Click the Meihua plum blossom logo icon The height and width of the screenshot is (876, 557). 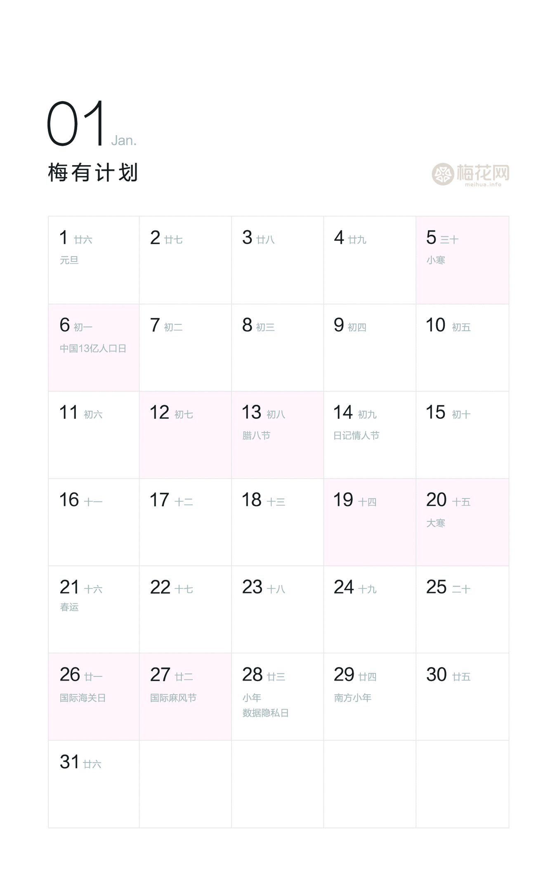[443, 174]
